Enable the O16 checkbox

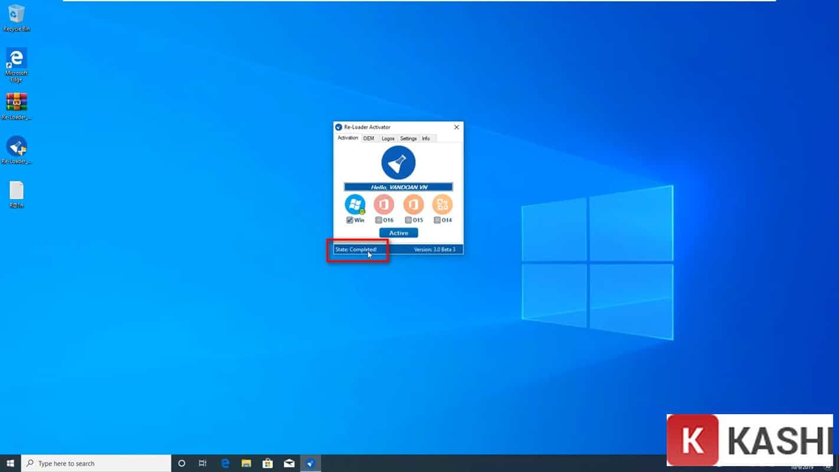tap(379, 220)
